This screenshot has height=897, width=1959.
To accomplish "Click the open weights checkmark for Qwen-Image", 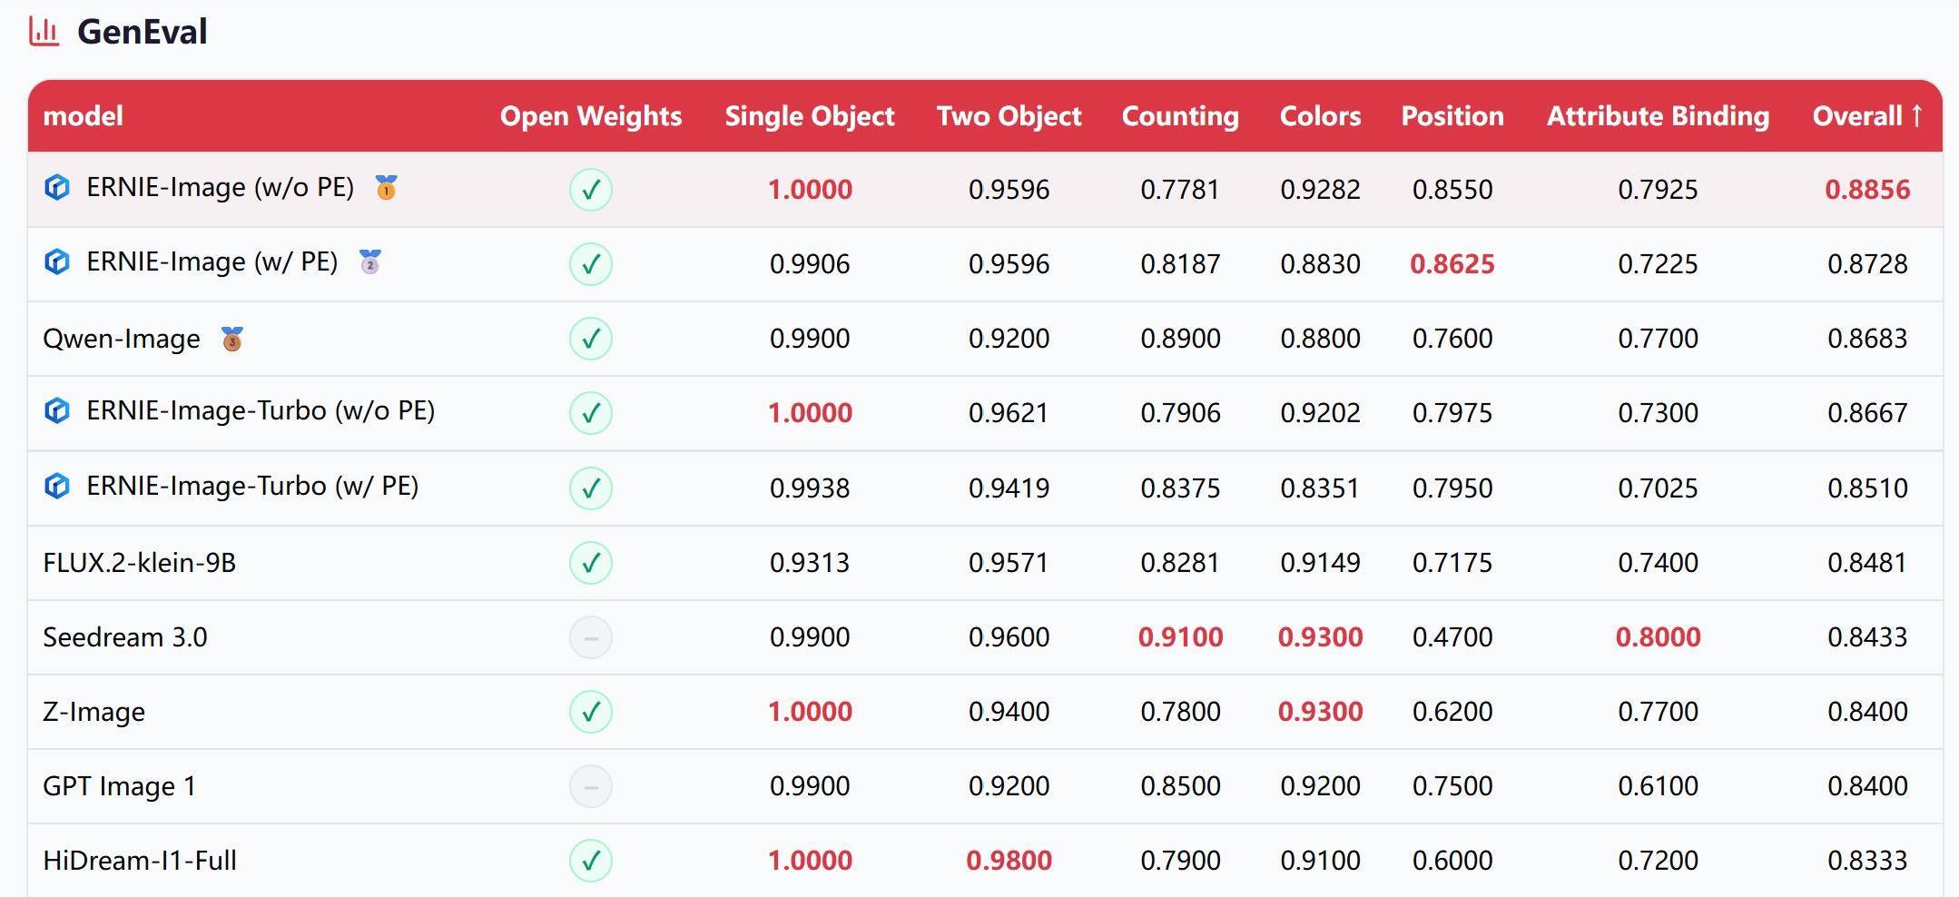I will coord(590,339).
